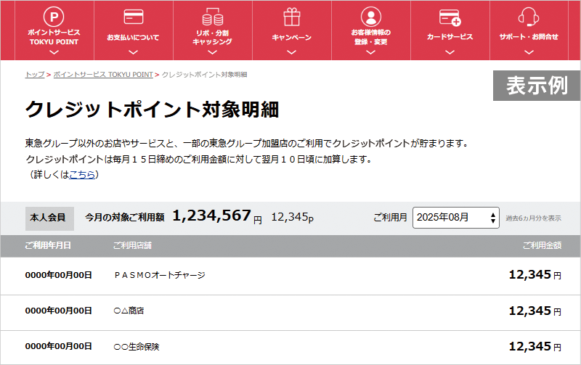
Task: Expand chevron under キャンペーン
Action: click(291, 52)
